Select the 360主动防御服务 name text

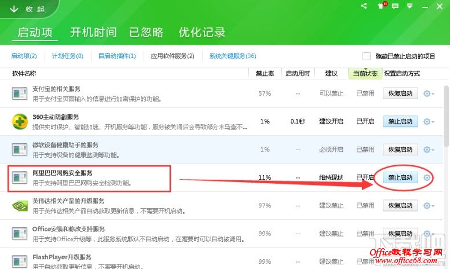[56, 117]
